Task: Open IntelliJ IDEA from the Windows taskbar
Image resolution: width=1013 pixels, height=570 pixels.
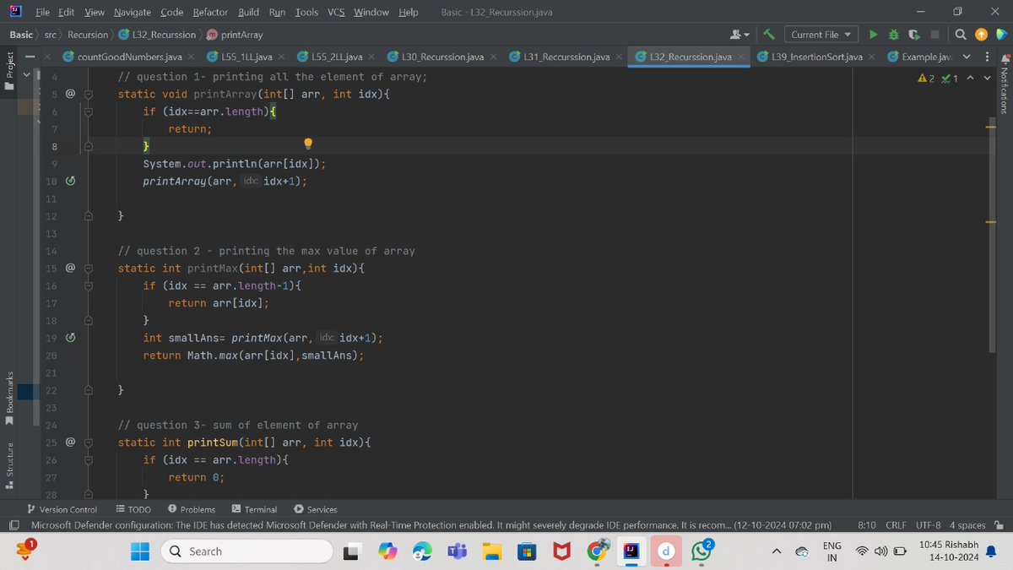Action: pyautogui.click(x=630, y=551)
